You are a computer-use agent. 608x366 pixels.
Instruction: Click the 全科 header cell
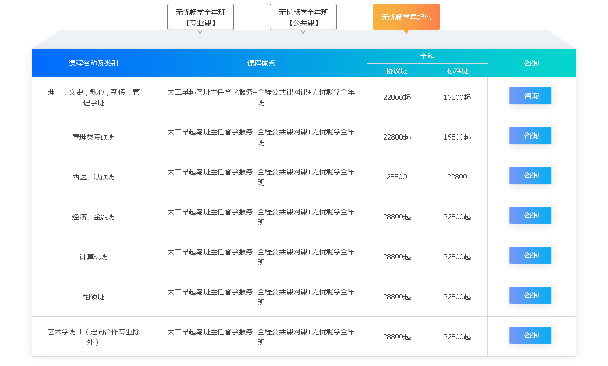click(427, 56)
